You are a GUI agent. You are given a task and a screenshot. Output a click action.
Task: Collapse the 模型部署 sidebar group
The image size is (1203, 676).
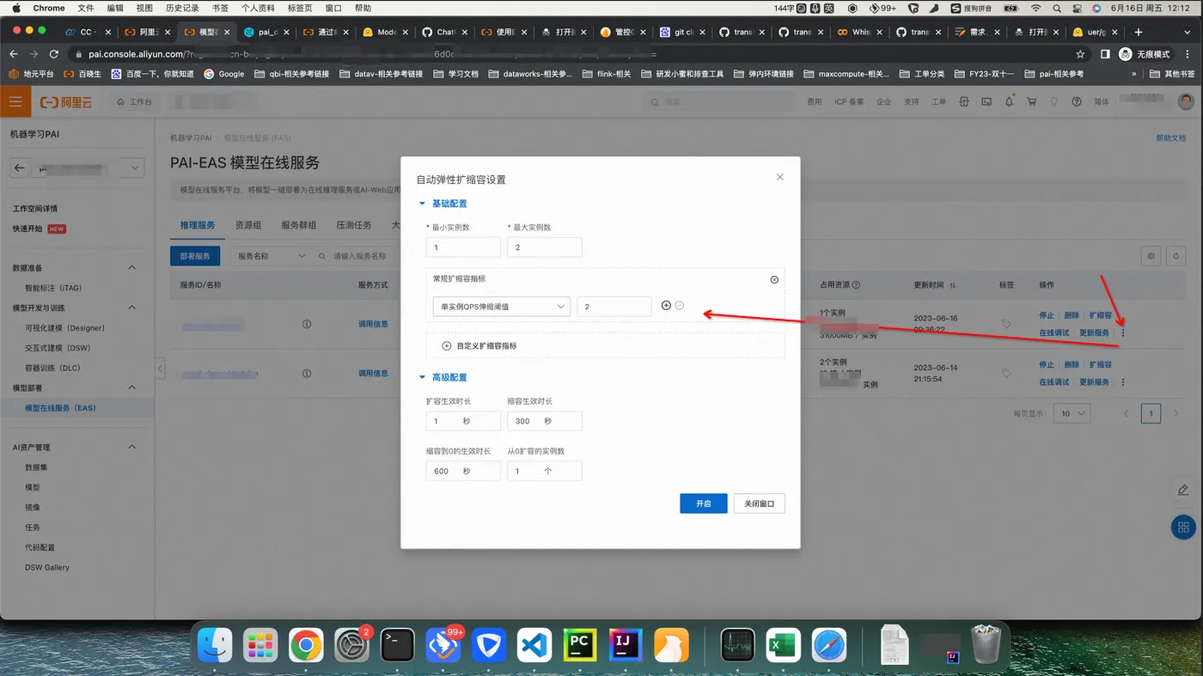point(131,388)
